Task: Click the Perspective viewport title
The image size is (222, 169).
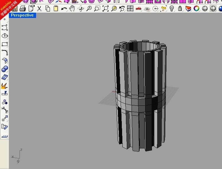Action: (x=22, y=15)
